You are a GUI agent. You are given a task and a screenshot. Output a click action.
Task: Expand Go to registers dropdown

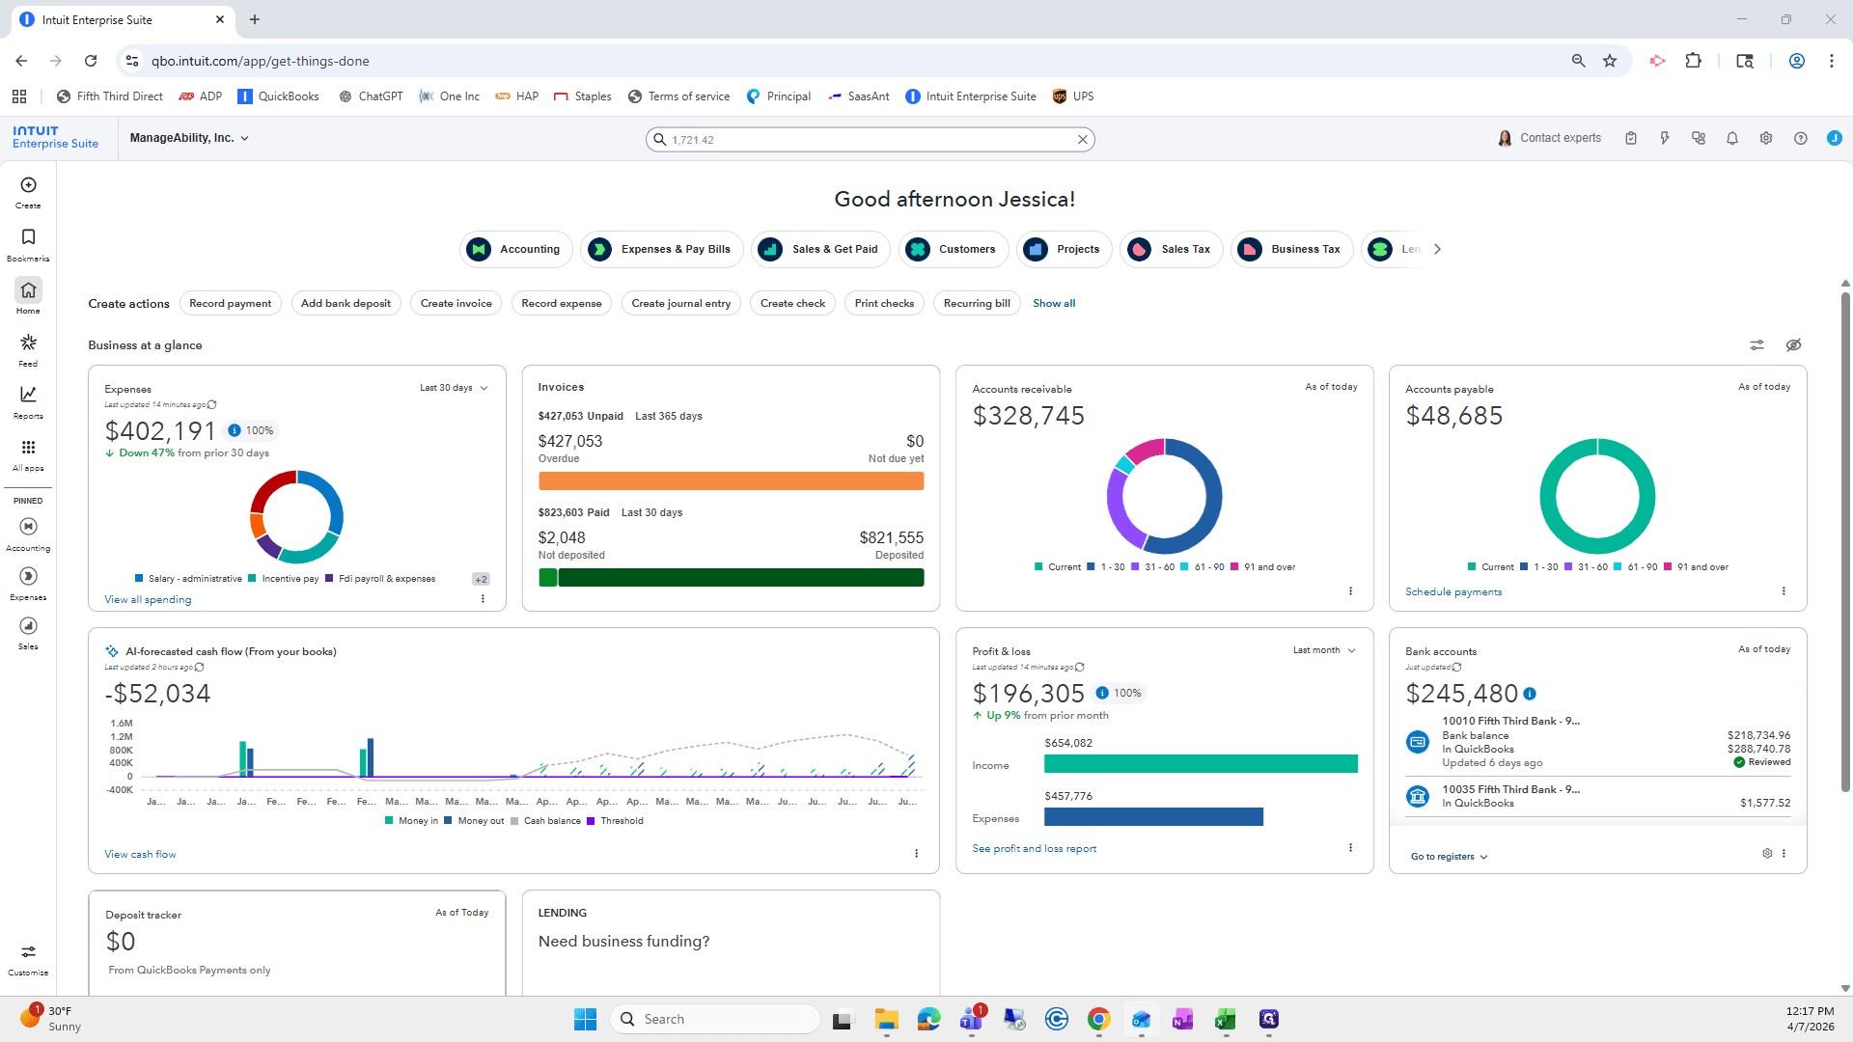pyautogui.click(x=1450, y=857)
